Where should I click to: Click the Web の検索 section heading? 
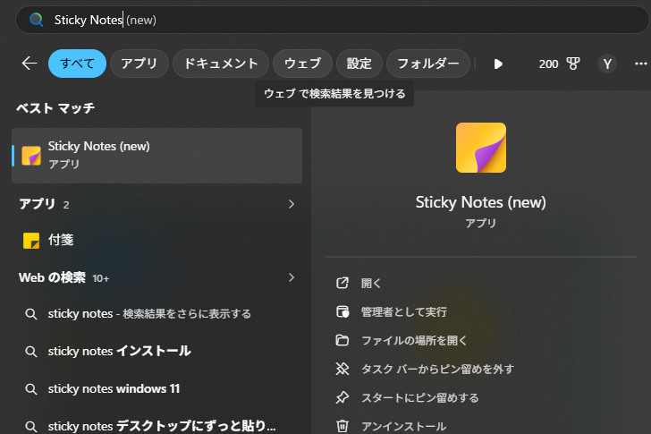pos(52,277)
